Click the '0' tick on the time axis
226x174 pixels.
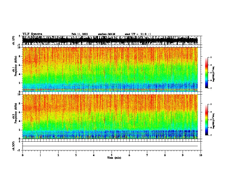[23, 155]
